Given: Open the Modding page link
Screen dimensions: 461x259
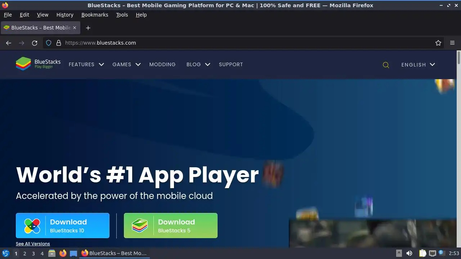Looking at the screenshot, I should (162, 64).
